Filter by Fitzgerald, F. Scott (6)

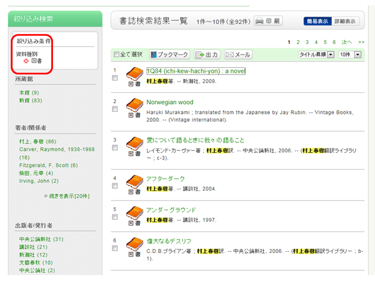click(x=48, y=166)
